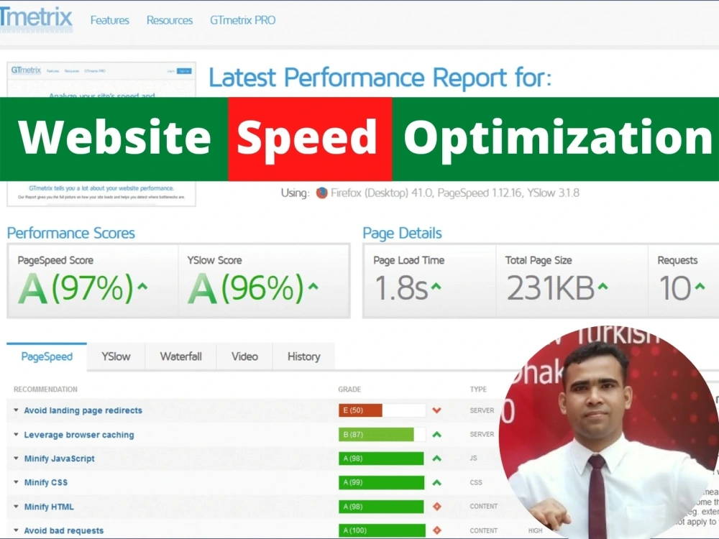The height and width of the screenshot is (539, 719).
Task: Click the 231KB total page size value
Action: 551,288
